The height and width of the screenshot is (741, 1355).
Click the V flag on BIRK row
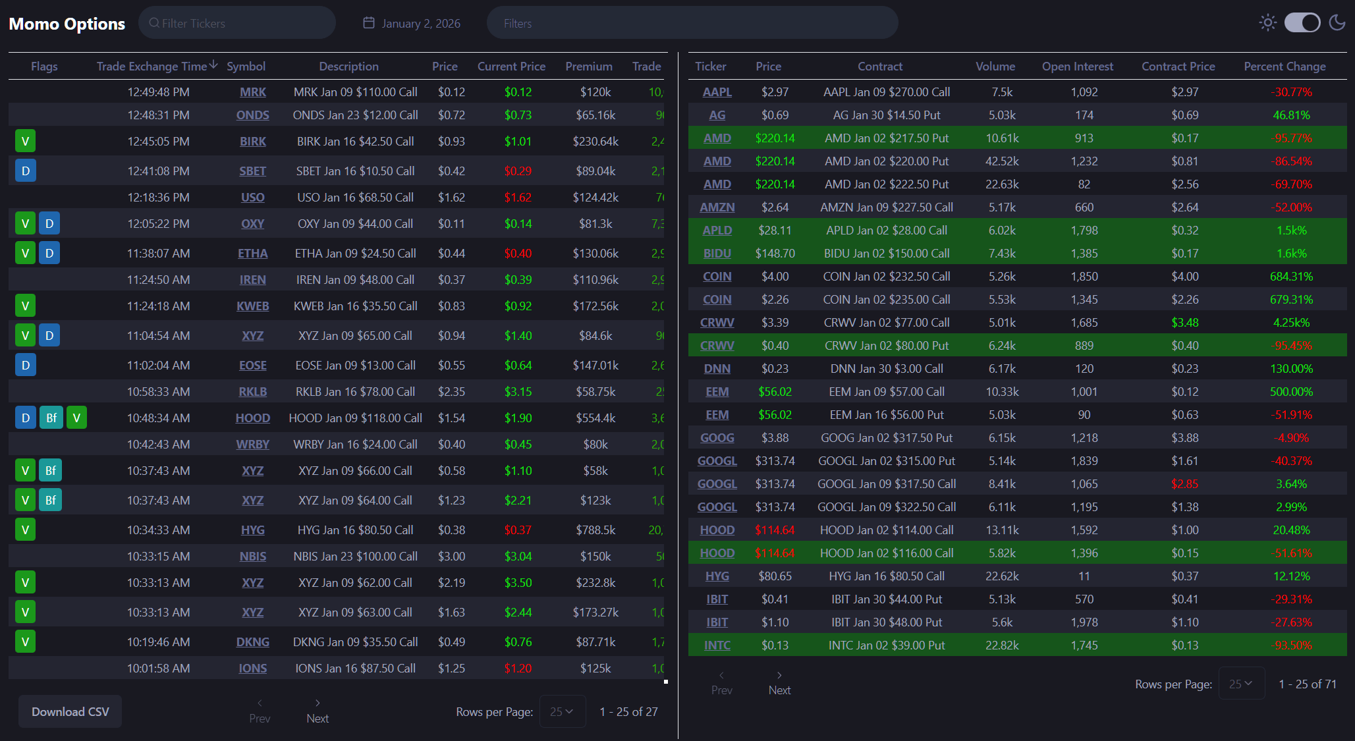25,141
